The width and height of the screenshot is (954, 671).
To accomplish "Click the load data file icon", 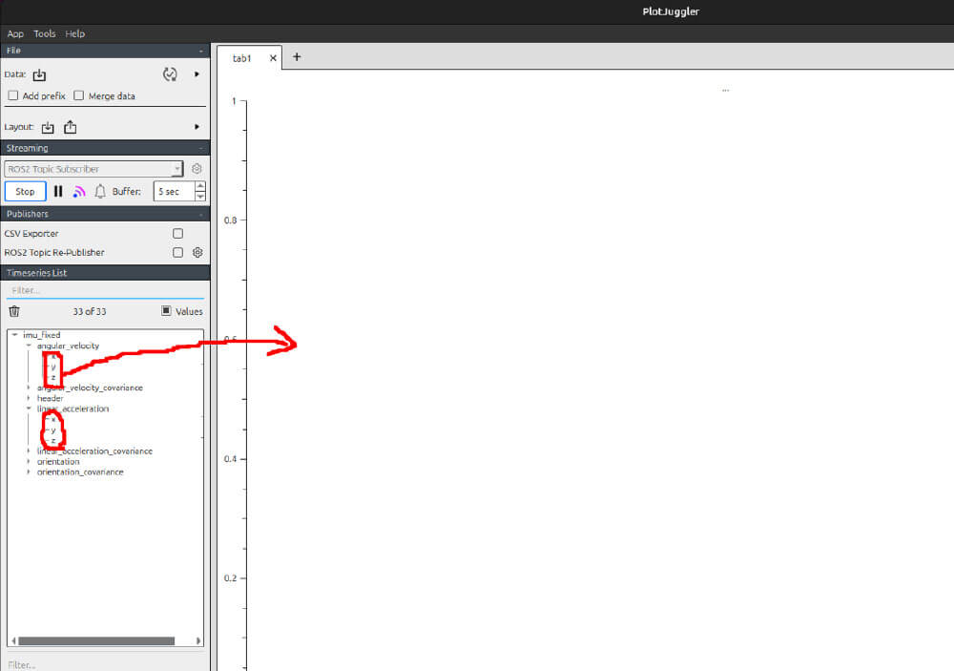I will click(39, 75).
